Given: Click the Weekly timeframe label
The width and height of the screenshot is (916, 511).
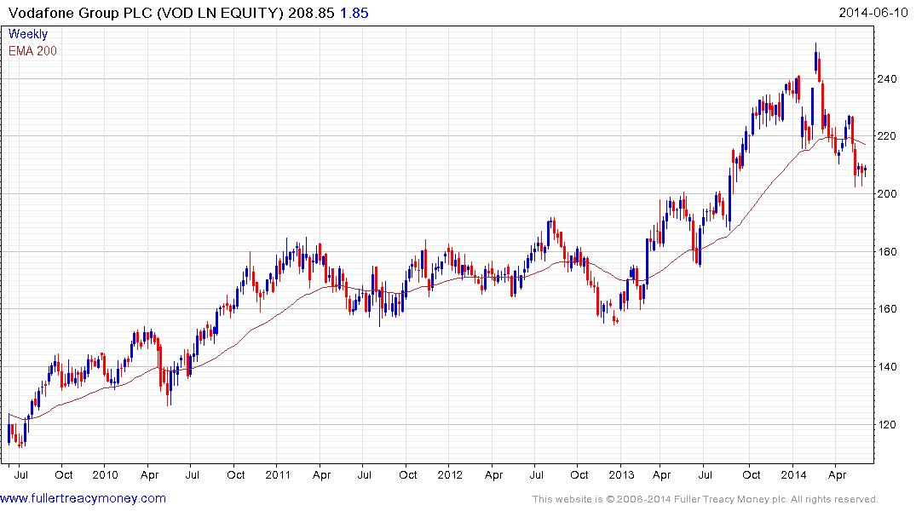Looking at the screenshot, I should coord(28,34).
